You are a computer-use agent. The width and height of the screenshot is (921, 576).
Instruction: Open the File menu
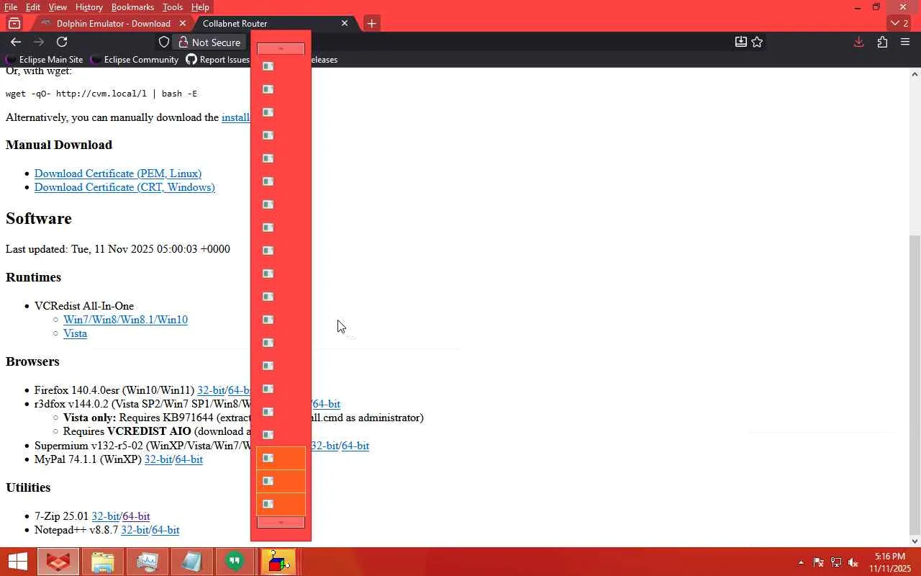pos(11,7)
